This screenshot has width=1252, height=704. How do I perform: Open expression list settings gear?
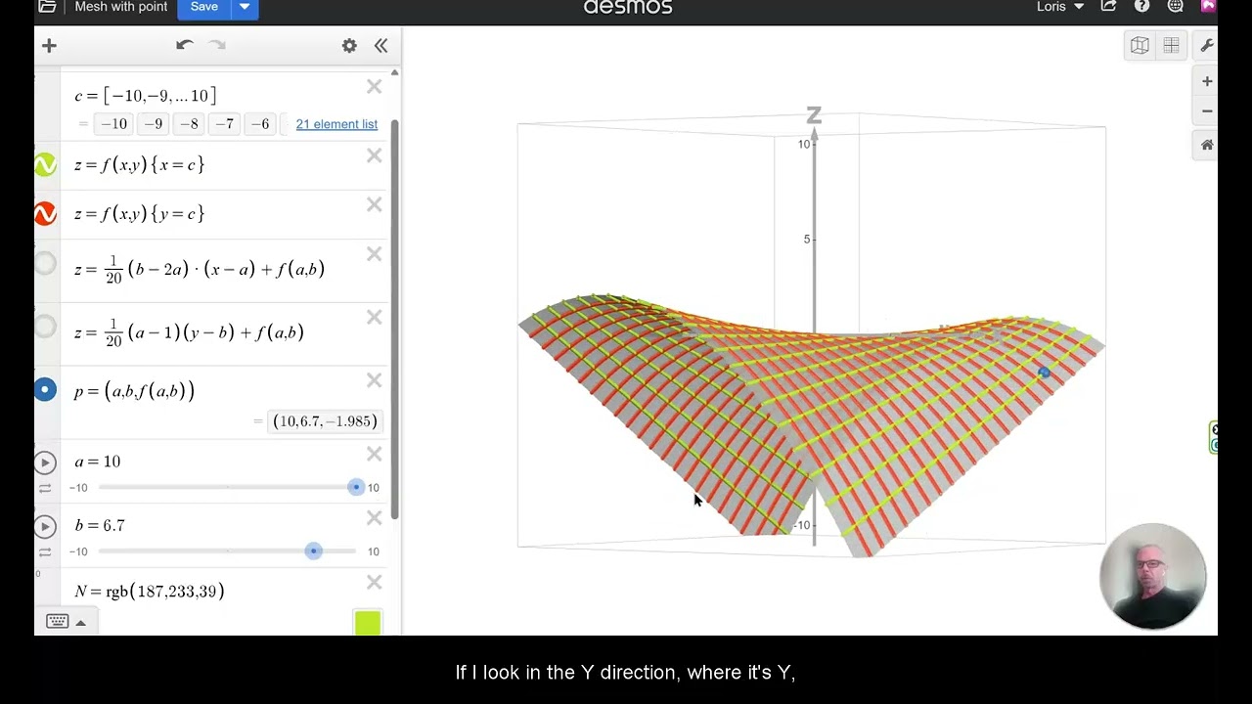tap(349, 45)
